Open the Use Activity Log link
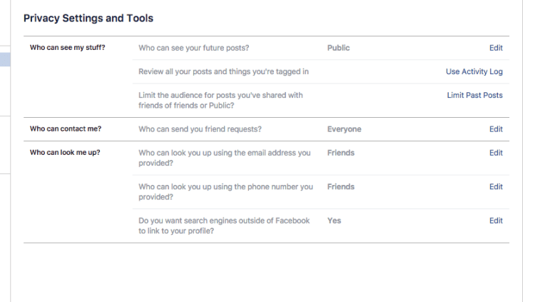The image size is (535, 302). coord(474,71)
